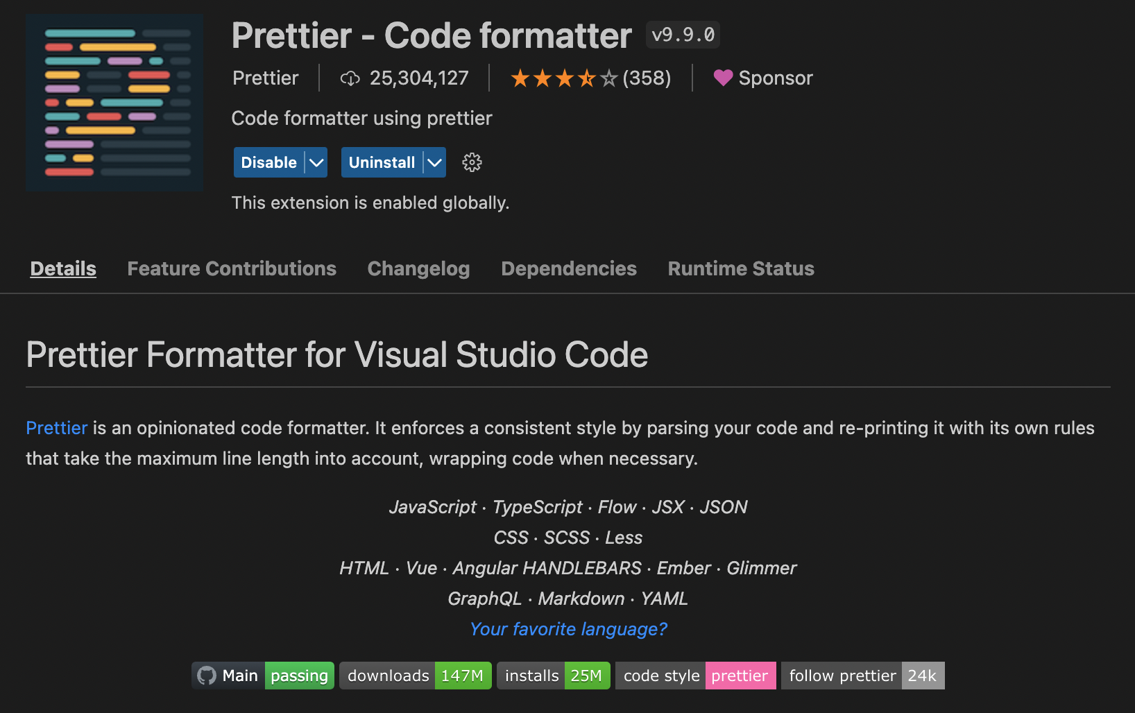Click 'Prettier - Code formatter' title
The width and height of the screenshot is (1135, 713).
coord(432,35)
